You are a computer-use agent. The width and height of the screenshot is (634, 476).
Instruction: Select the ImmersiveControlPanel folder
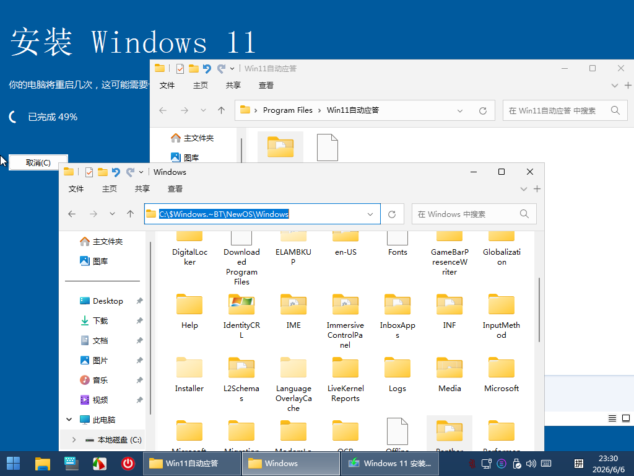point(345,321)
